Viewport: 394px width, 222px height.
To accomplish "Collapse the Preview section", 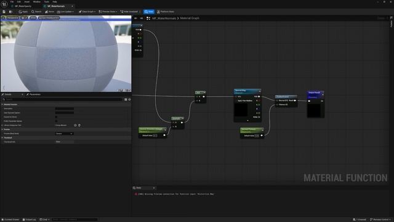I will 2,129.
